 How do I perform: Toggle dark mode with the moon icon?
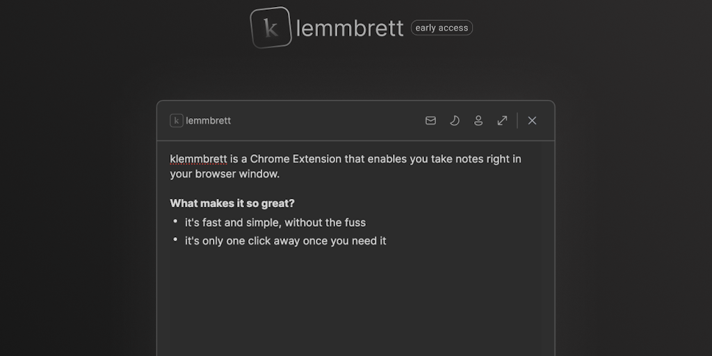pyautogui.click(x=455, y=120)
